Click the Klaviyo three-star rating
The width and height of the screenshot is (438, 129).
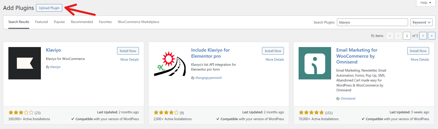[21, 113]
